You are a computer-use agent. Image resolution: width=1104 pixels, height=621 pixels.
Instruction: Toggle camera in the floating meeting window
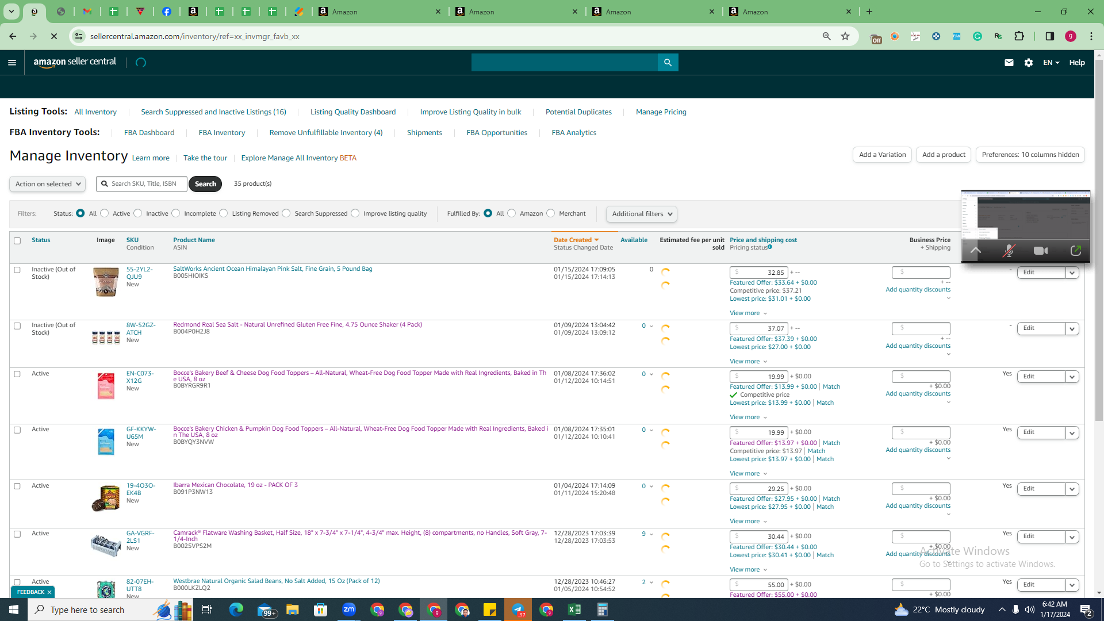(x=1041, y=251)
